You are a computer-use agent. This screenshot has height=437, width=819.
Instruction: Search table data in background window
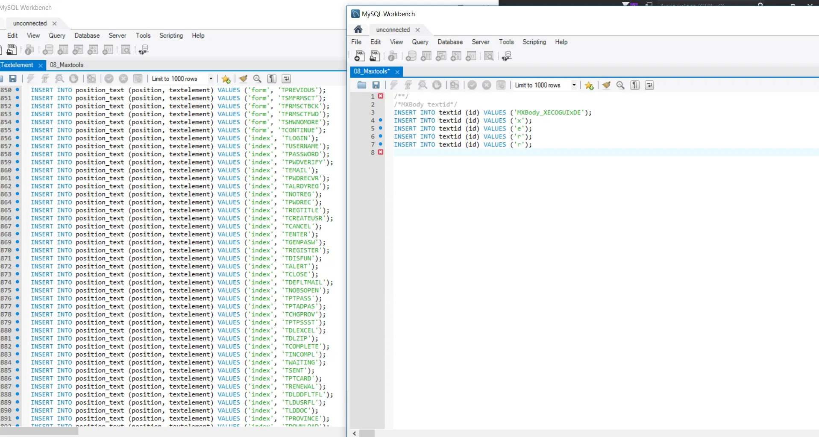click(x=126, y=50)
